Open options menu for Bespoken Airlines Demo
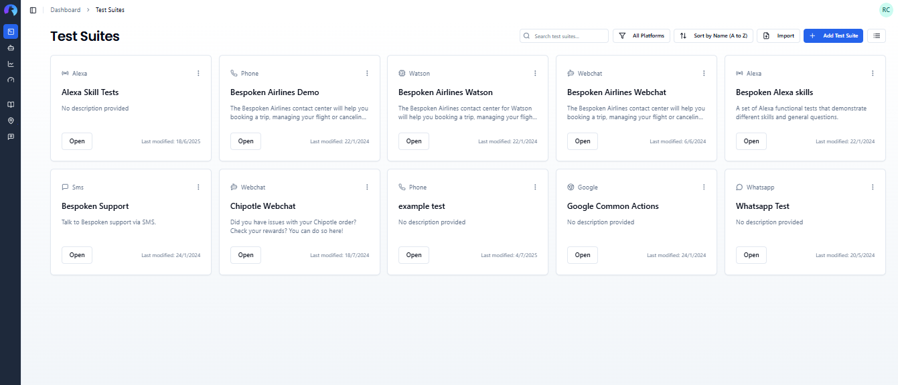898x385 pixels. [x=367, y=73]
